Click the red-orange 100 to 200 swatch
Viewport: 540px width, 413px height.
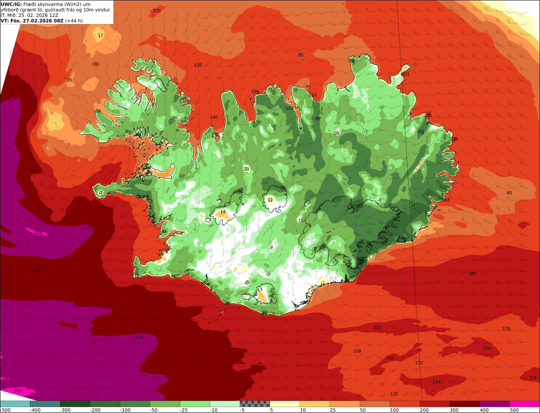[x=405, y=404]
